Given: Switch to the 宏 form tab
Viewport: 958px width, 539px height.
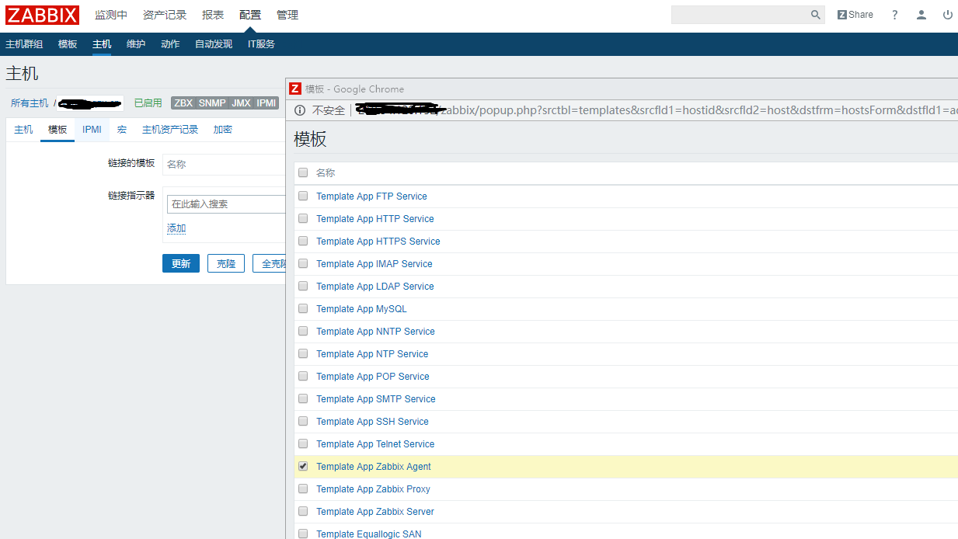Looking at the screenshot, I should point(122,130).
